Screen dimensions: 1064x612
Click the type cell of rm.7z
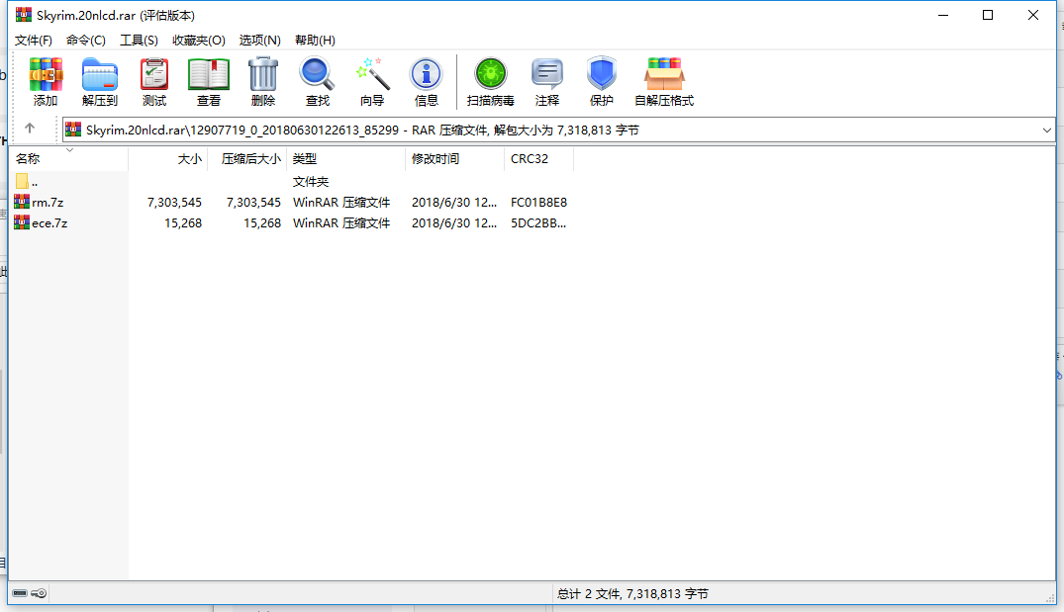[x=341, y=203]
